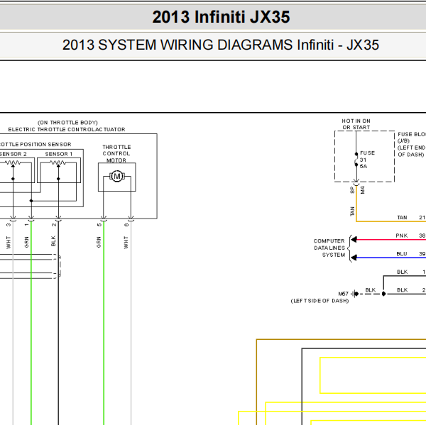The height and width of the screenshot is (425, 426).
Task: Click the "BLK" label above the dashed wire
Action: pyautogui.click(x=371, y=290)
